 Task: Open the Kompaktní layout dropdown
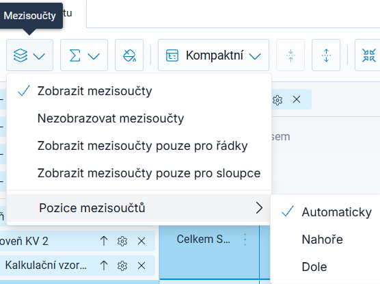(x=213, y=55)
